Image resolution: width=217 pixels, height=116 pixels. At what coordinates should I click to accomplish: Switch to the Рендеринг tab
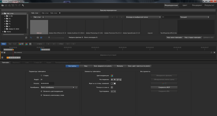tap(197, 5)
